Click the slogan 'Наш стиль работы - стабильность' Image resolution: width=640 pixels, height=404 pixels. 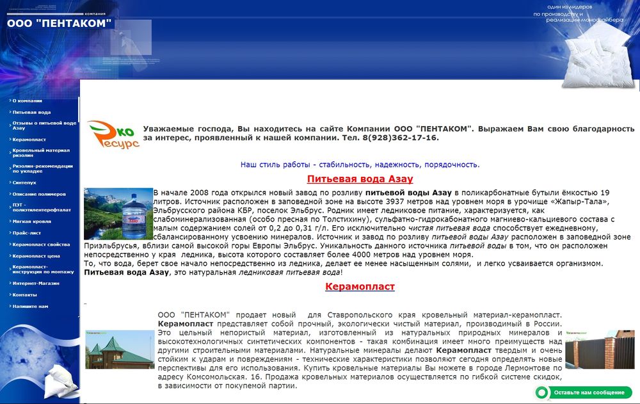pos(360,165)
